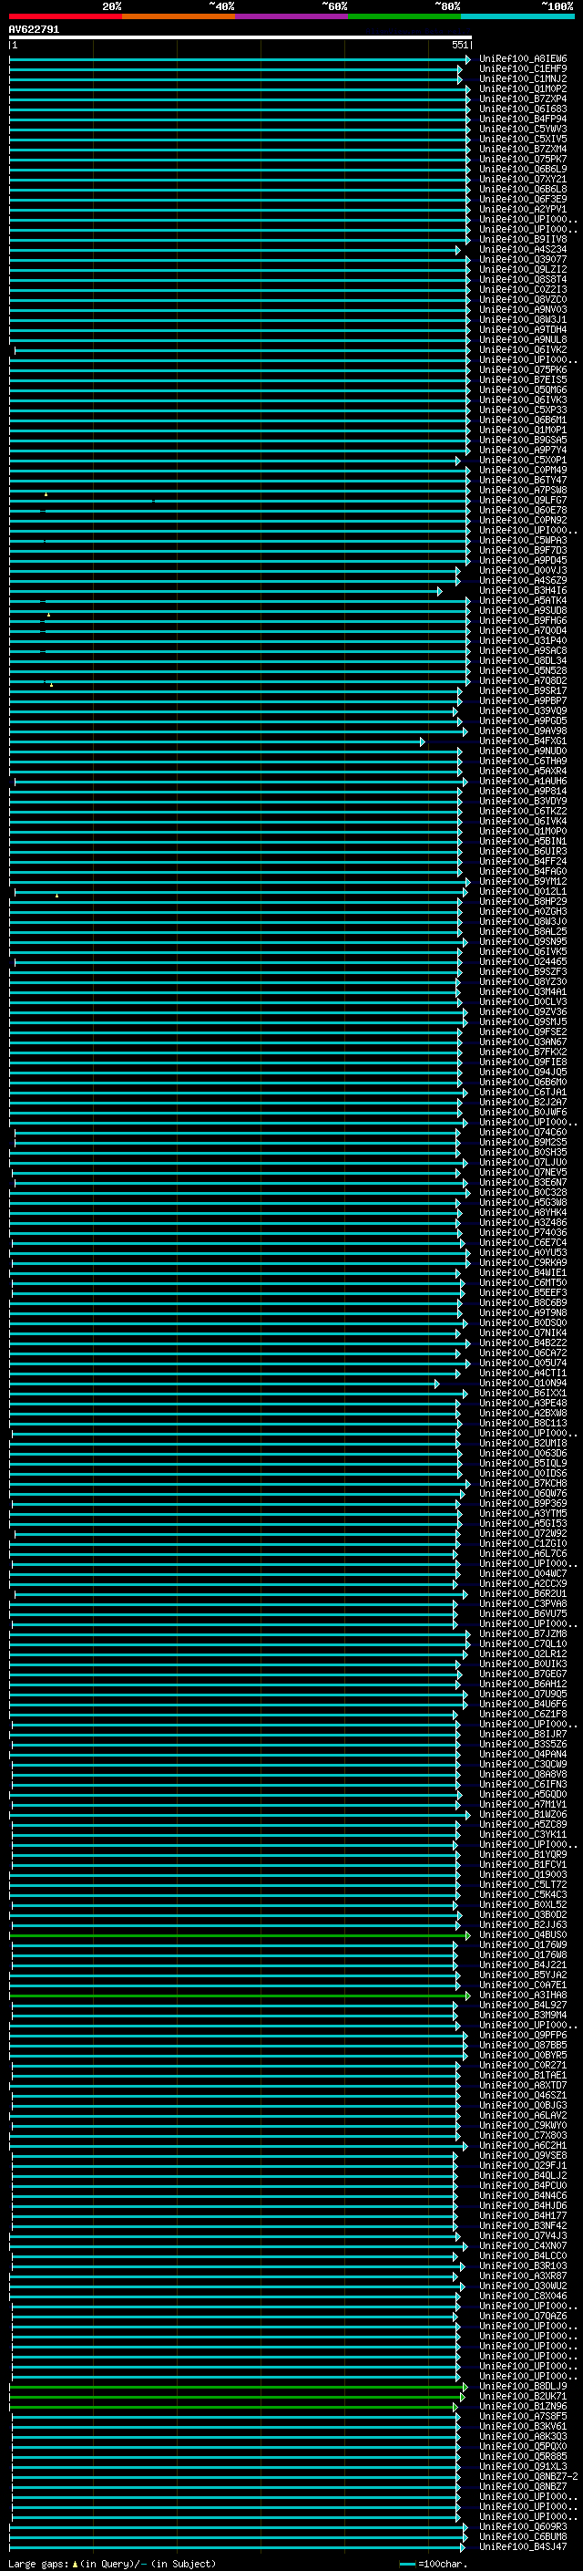
Task: Click the white query sequence ruler bar
Action: coord(240,38)
